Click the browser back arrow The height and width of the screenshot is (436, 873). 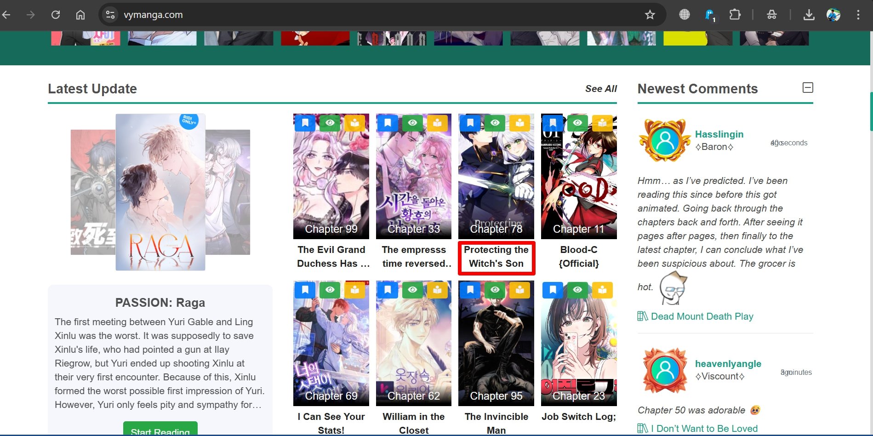(x=6, y=15)
